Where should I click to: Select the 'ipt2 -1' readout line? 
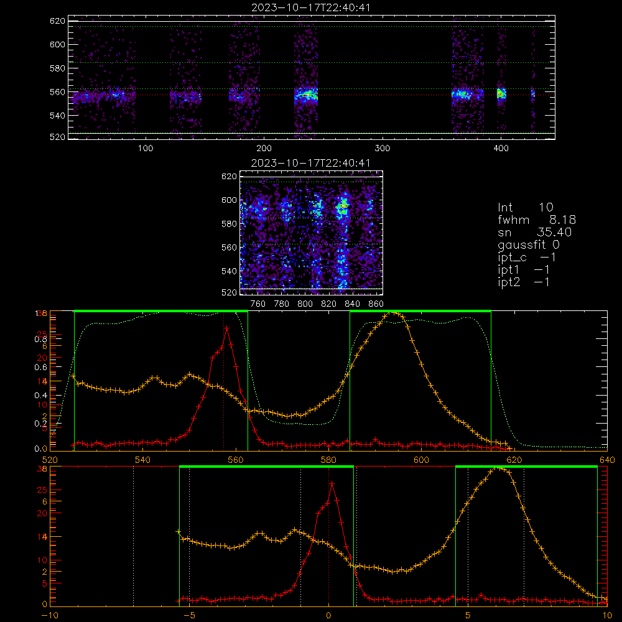coord(524,282)
